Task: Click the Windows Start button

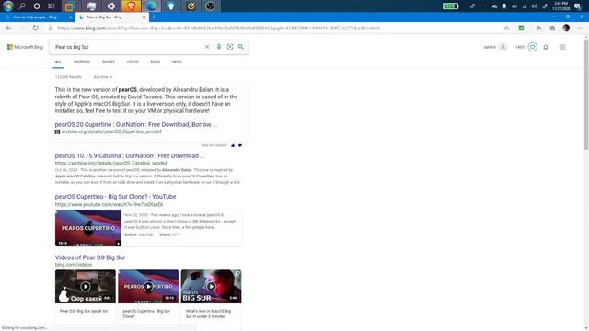Action: click(x=8, y=6)
